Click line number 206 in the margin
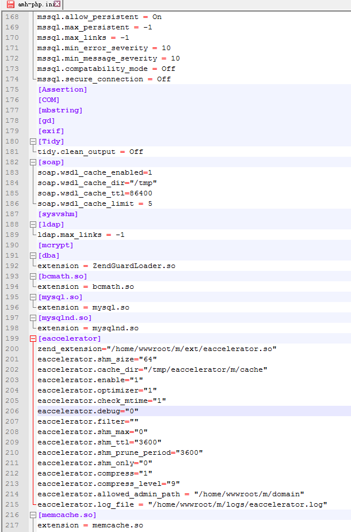Screen dimensions: 351x532 tap(12, 411)
